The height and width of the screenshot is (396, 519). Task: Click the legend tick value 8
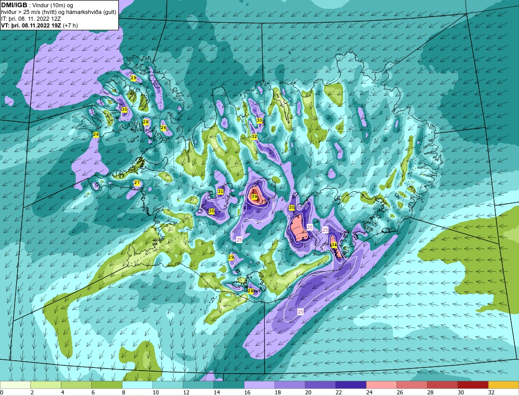124,392
